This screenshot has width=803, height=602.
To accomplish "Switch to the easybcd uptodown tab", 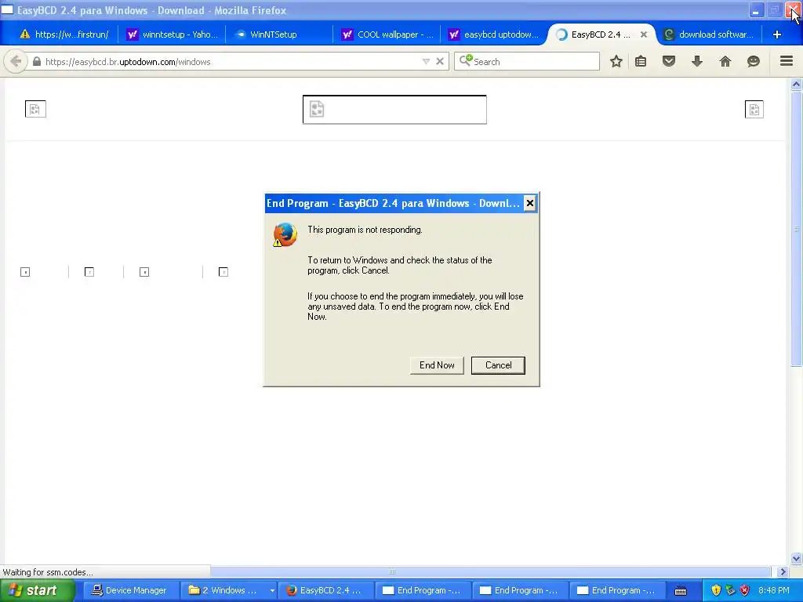I will pos(494,34).
